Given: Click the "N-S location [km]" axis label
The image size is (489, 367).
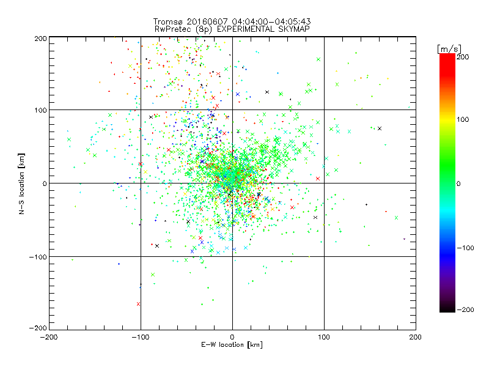Looking at the screenshot, I should pyautogui.click(x=21, y=184).
